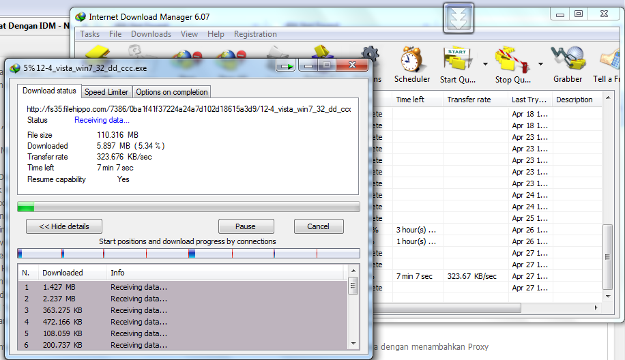Viewport: 625px width, 360px height.
Task: Click the '7 min 7 sec' cell in main list
Action: [x=414, y=276]
